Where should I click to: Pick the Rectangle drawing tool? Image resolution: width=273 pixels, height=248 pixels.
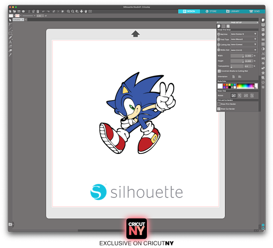[10, 33]
